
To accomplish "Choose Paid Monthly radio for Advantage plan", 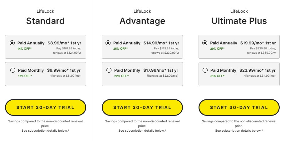I will click(x=109, y=70).
